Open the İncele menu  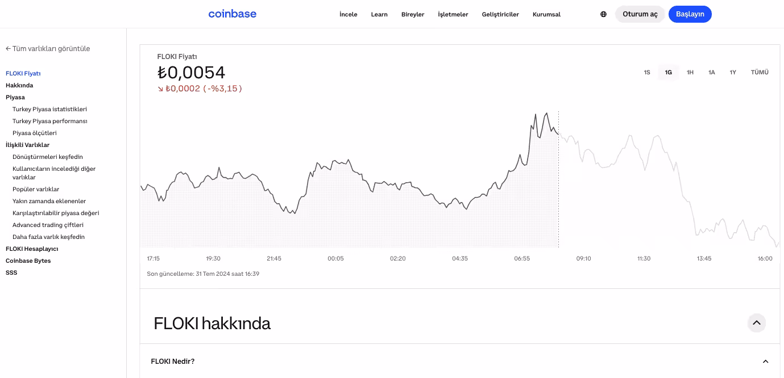coord(348,15)
